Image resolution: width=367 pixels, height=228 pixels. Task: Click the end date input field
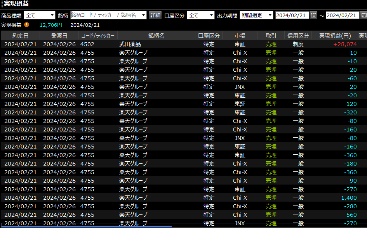pos(343,16)
